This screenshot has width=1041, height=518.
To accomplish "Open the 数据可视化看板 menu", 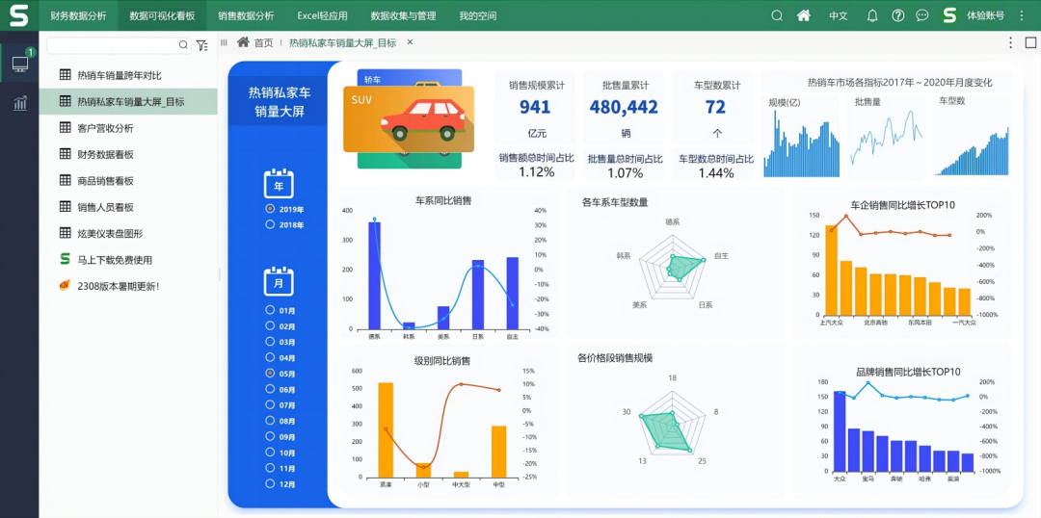I will point(162,16).
